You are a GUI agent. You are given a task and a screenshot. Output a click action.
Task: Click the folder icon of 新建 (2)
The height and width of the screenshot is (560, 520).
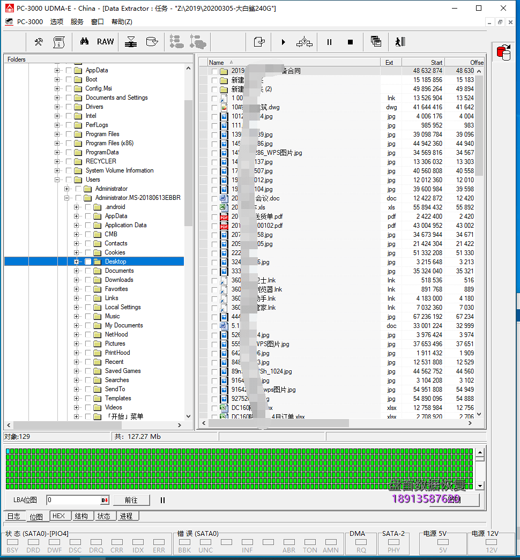coord(224,89)
